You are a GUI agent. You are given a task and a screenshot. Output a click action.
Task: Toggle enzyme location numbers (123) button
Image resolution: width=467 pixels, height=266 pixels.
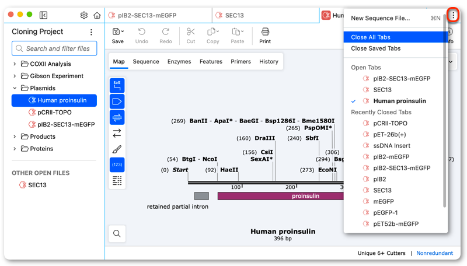click(x=117, y=164)
